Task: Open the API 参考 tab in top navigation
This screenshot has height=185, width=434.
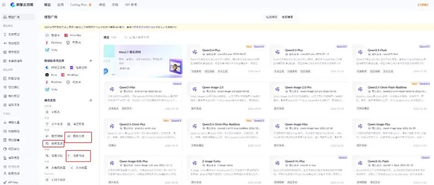Action: [131, 5]
